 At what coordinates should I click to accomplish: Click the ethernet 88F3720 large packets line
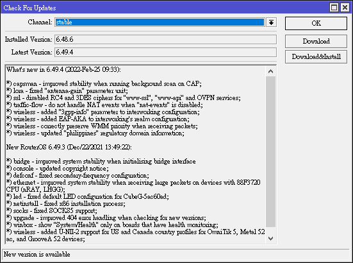click(133, 186)
